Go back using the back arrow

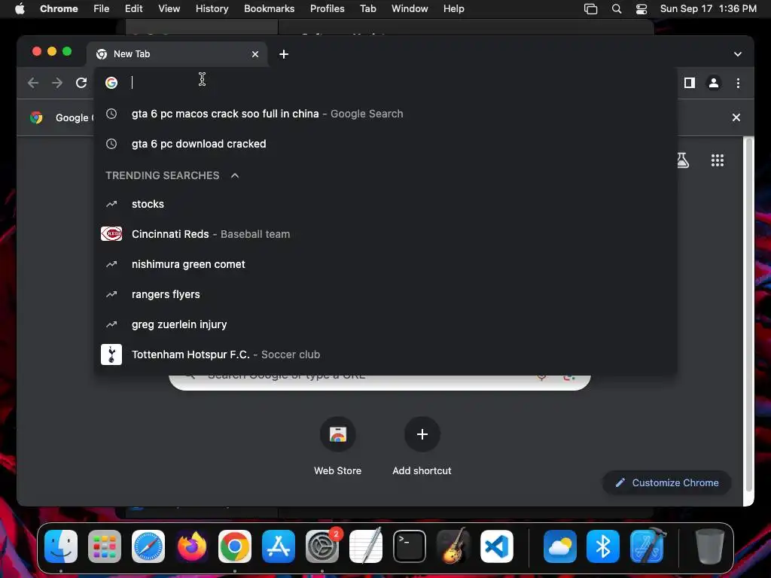[33, 83]
